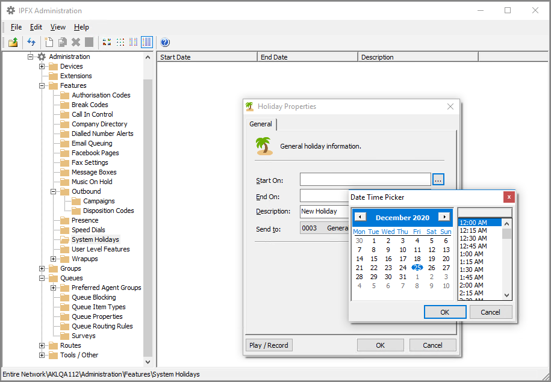
Task: Select Authorisation Codes in tree
Action: click(x=101, y=95)
